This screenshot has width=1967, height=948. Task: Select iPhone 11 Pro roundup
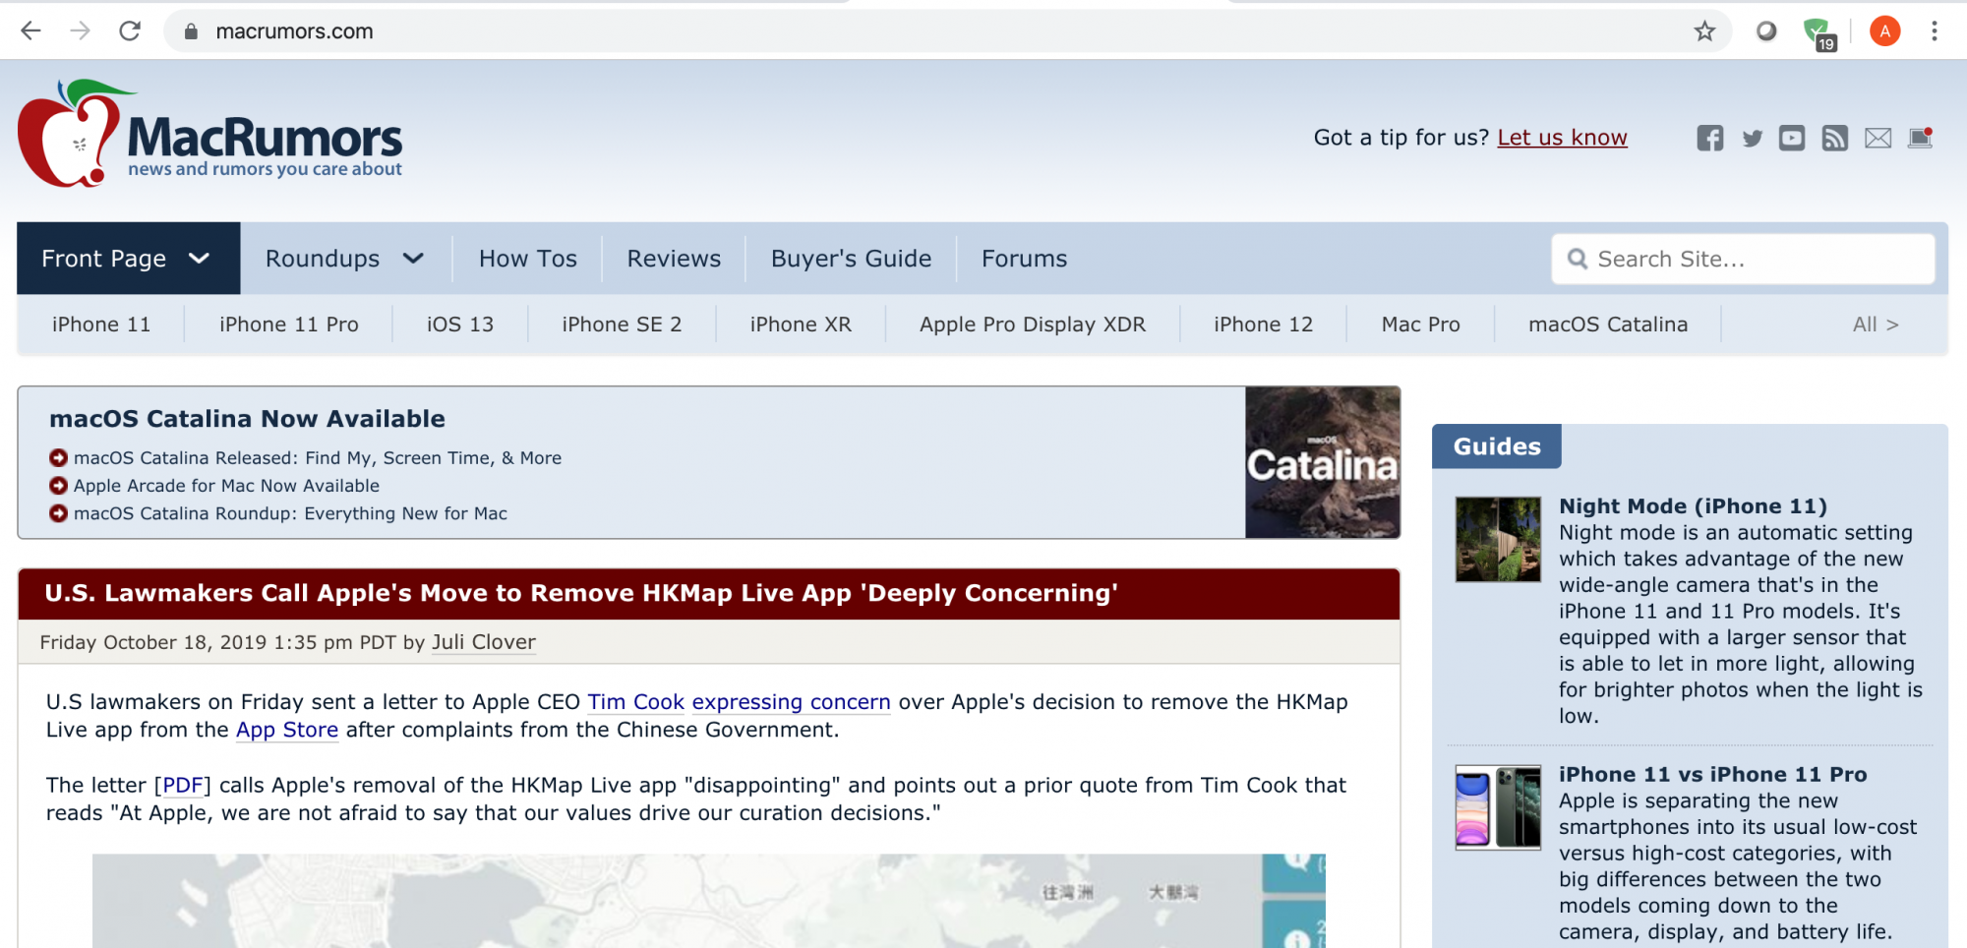(289, 325)
